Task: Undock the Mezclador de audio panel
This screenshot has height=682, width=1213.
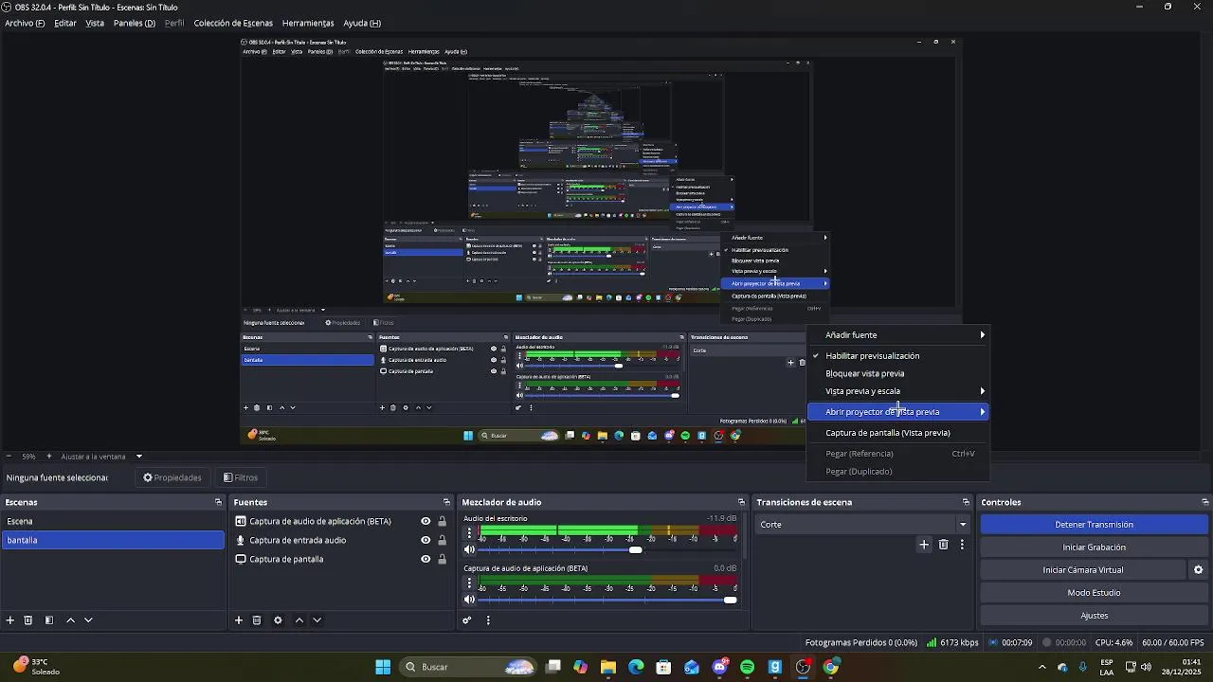Action: (741, 502)
